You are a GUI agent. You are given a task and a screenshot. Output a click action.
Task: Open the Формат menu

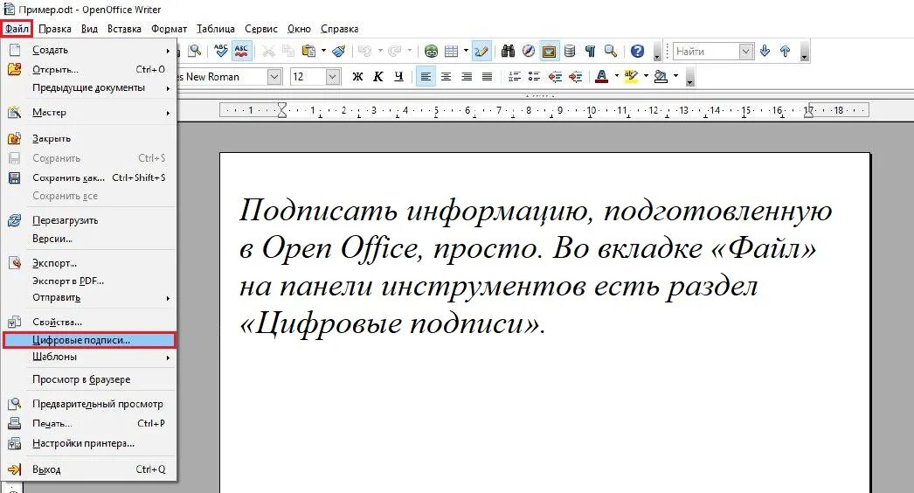169,29
